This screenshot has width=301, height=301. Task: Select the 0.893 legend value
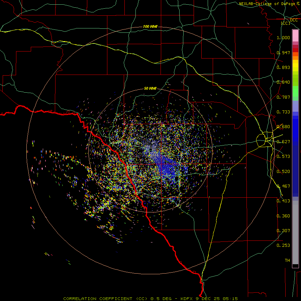pyautogui.click(x=283, y=67)
